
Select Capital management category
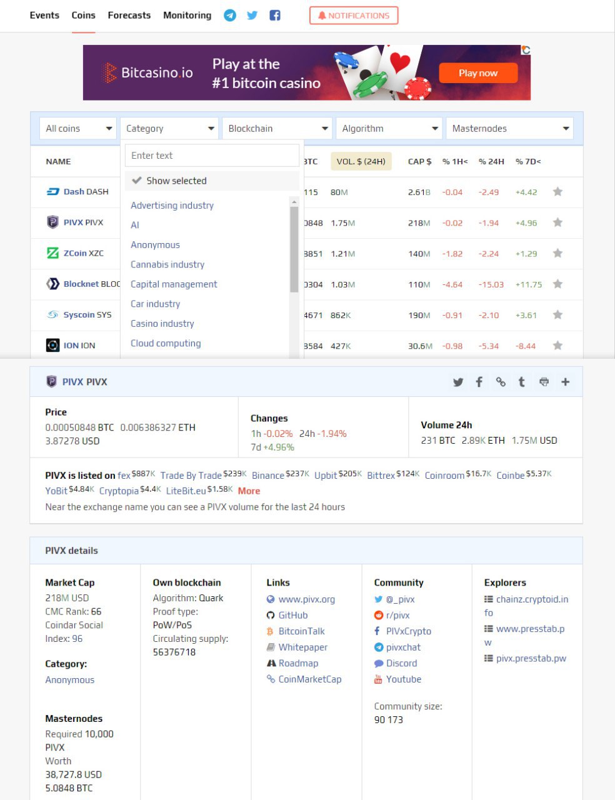[x=174, y=284]
